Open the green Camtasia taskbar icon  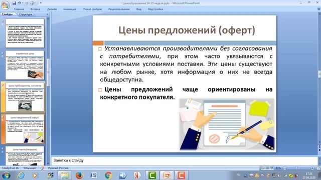click(152, 175)
